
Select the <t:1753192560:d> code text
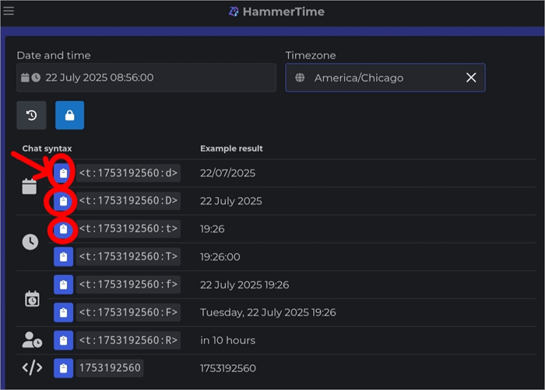pyautogui.click(x=128, y=172)
